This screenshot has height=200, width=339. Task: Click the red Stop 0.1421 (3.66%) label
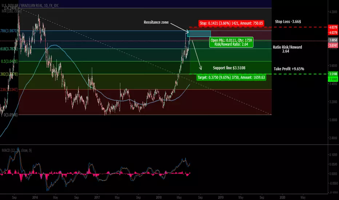[231, 23]
